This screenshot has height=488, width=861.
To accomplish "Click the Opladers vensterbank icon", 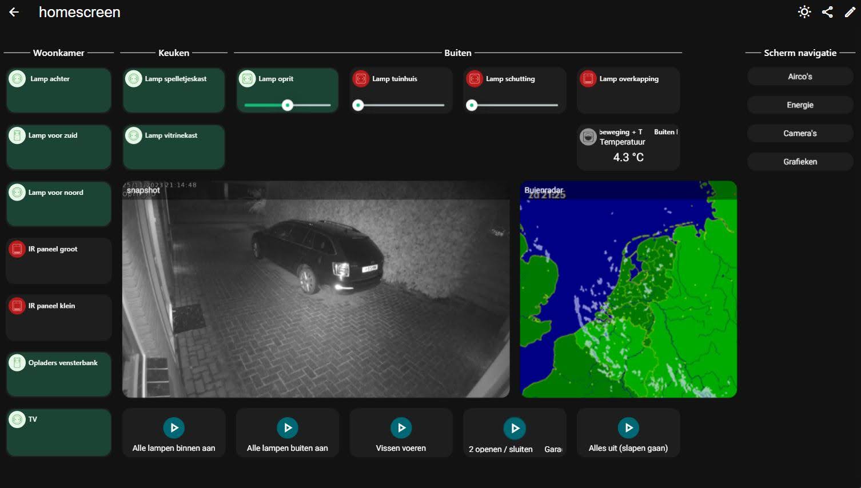I will click(x=17, y=362).
